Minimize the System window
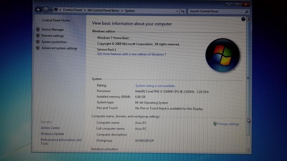The width and height of the screenshot is (287, 161). coord(229,4)
